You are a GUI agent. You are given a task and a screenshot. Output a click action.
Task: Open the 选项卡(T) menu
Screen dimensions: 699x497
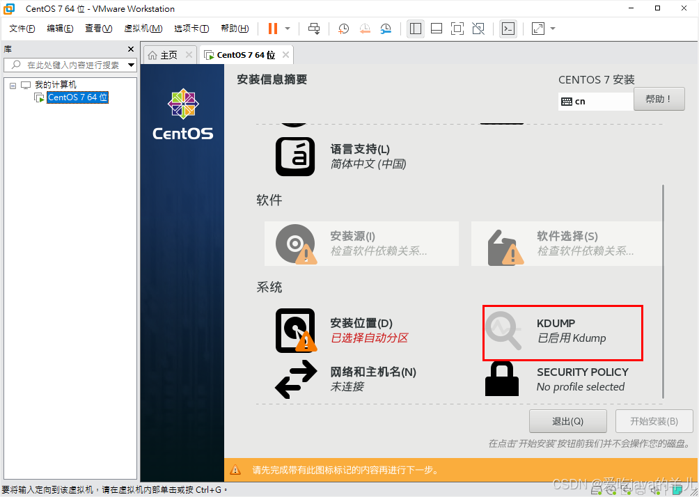191,29
